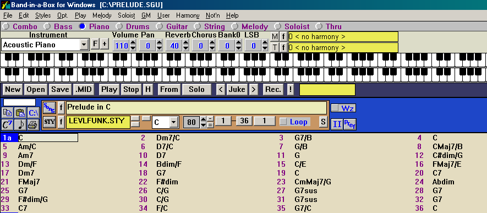Open the Styles menu
The image size is (487, 213).
click(x=43, y=15)
